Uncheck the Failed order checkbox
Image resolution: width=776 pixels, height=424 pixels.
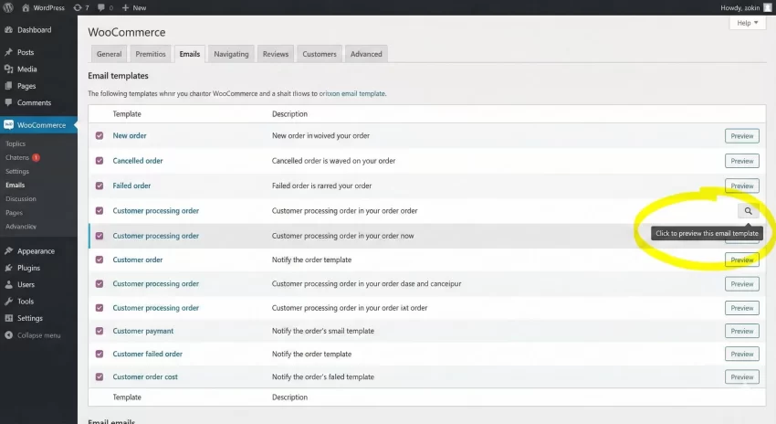100,185
